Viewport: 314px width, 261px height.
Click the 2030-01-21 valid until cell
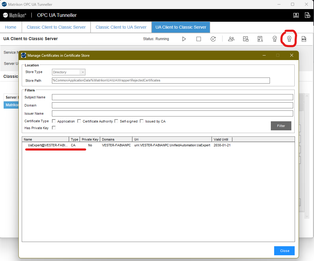[222, 145]
